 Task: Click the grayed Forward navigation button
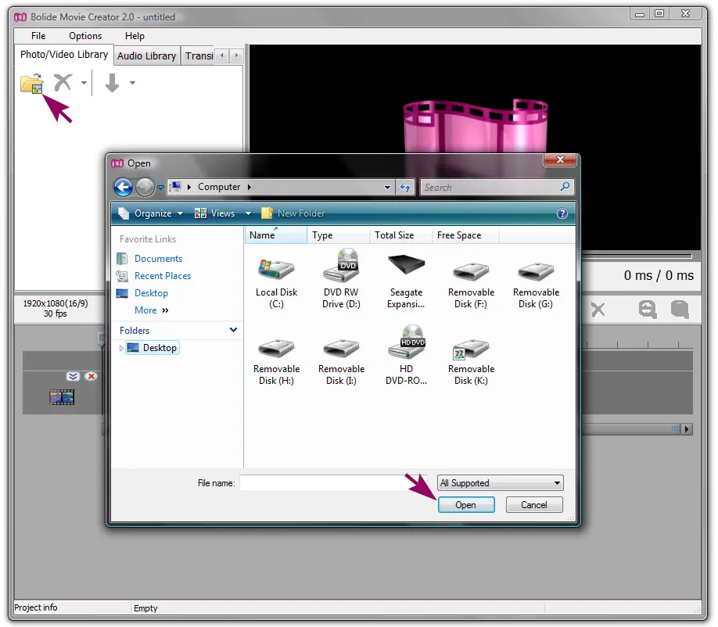pos(145,187)
